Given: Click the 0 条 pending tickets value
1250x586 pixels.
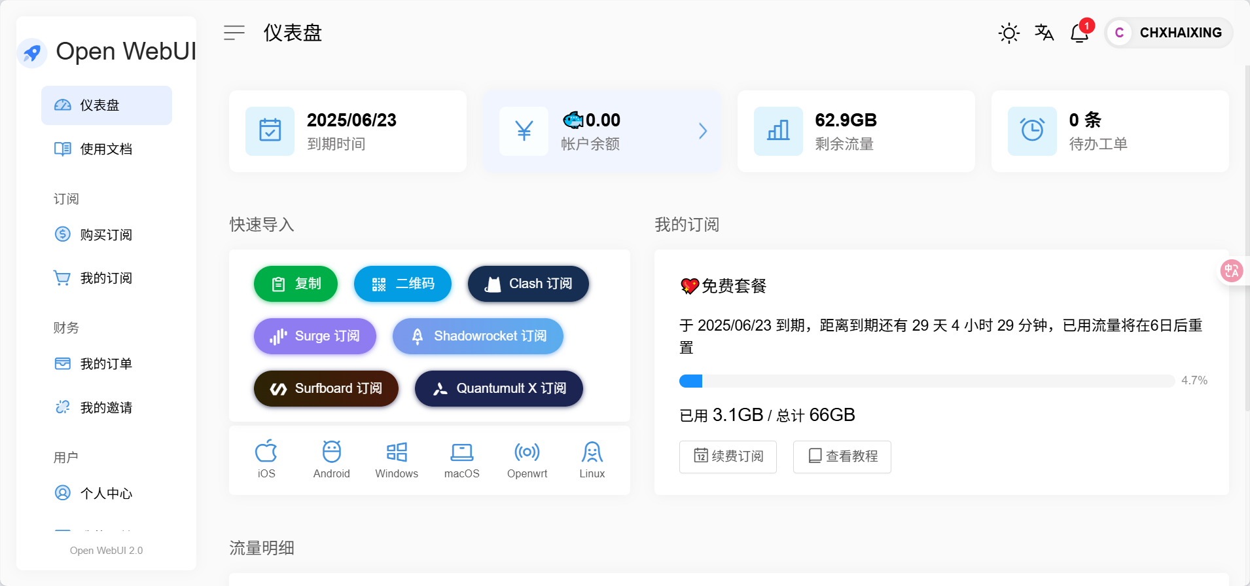Looking at the screenshot, I should coord(1085,120).
